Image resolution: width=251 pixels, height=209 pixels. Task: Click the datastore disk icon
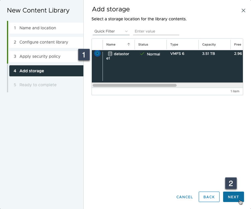[110, 54]
